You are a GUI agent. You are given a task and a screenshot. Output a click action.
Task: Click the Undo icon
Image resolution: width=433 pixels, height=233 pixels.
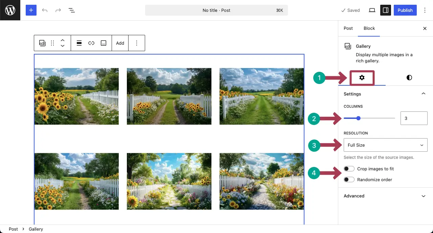[45, 10]
